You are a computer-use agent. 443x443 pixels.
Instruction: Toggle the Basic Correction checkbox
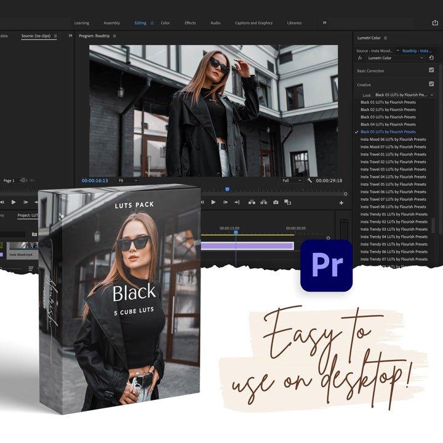[x=431, y=71]
